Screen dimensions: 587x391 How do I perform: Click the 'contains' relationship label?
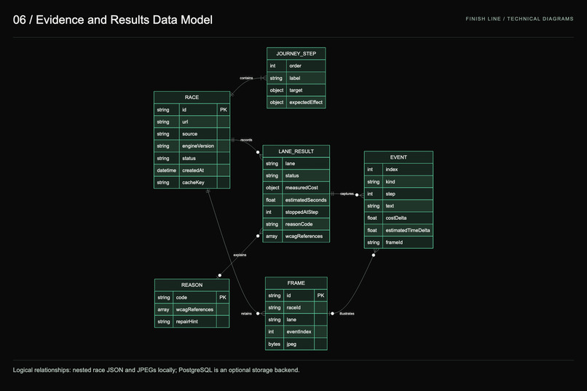click(246, 78)
